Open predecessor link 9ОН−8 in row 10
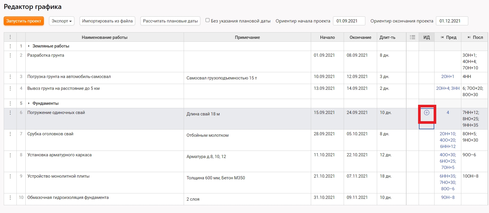The width and height of the screenshot is (489, 213). tap(448, 197)
